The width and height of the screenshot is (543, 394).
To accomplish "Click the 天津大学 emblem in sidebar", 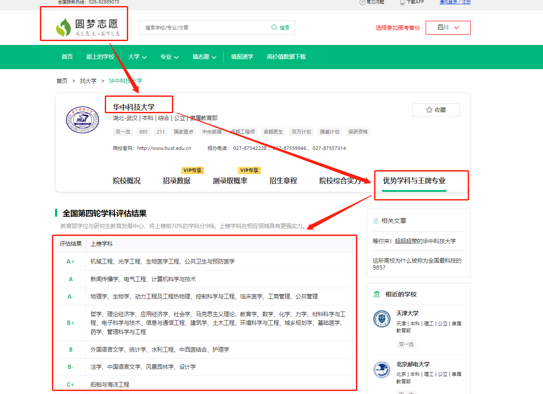I will (x=382, y=319).
